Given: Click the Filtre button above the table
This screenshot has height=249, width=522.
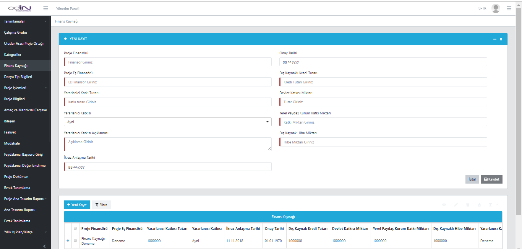Looking at the screenshot, I should pyautogui.click(x=101, y=205).
